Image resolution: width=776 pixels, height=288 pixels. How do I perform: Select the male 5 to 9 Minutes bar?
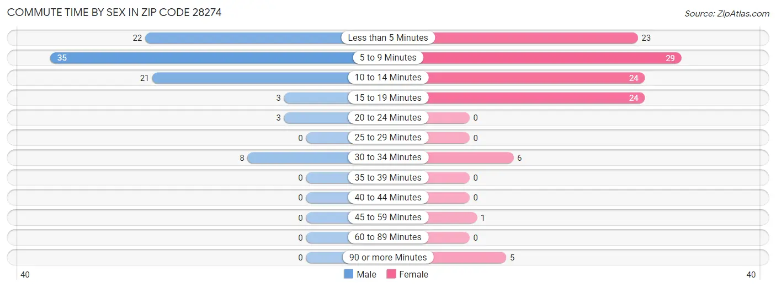[201, 58]
